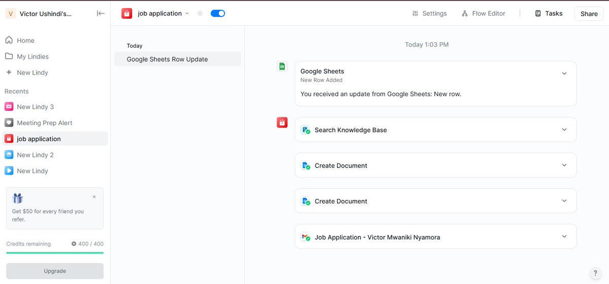Dismiss the referral promo card
The width and height of the screenshot is (609, 284).
[94, 197]
